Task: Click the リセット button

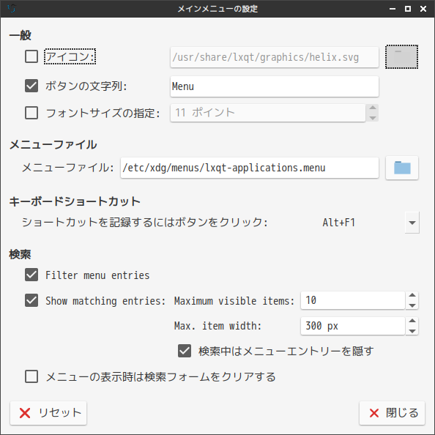Action: tap(48, 413)
